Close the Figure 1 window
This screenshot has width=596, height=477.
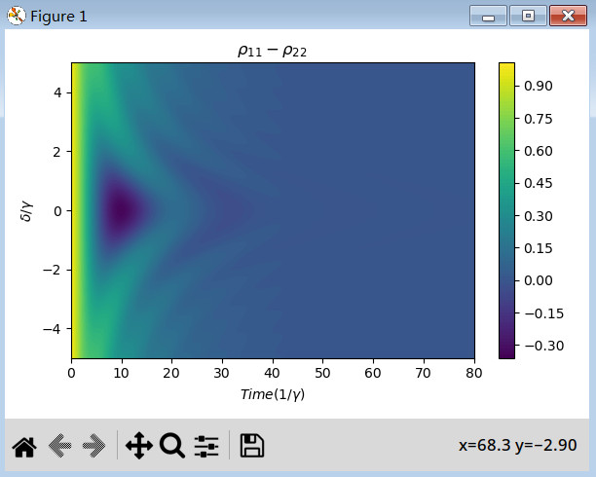567,16
